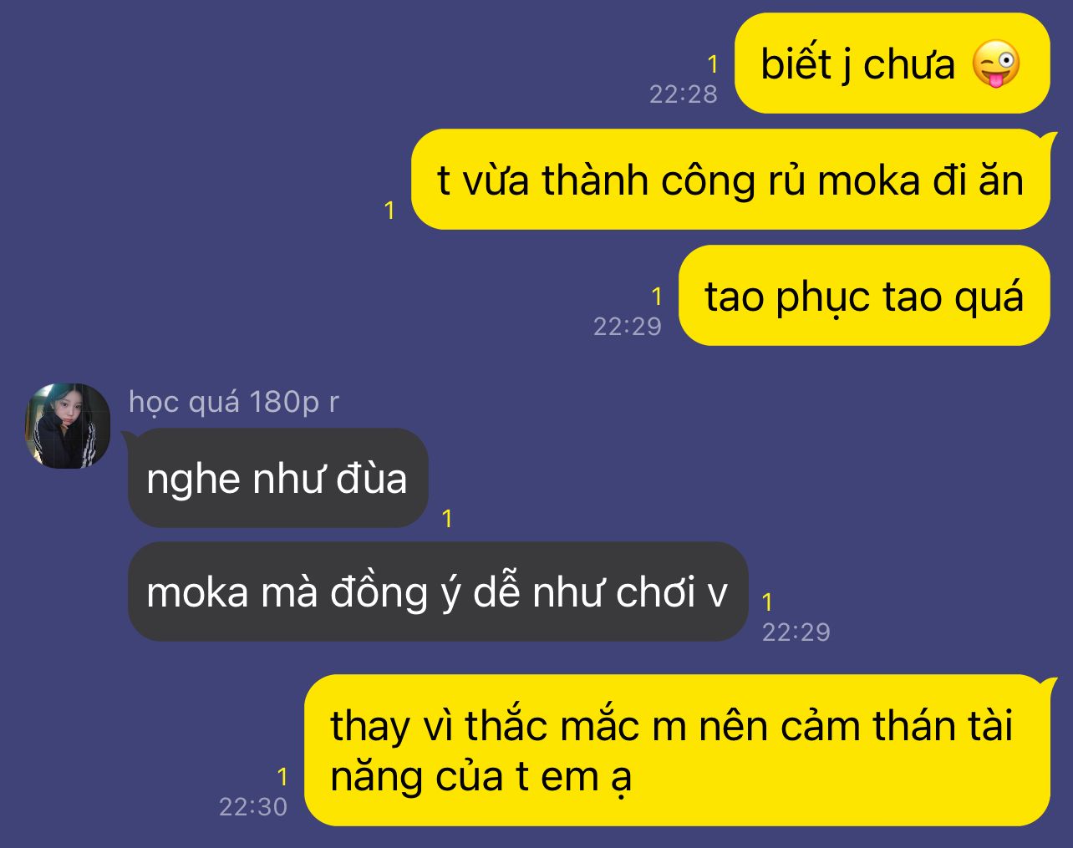Viewport: 1073px width, 848px height.
Task: Click 22:29 timestamp beside the gray moka message
Action: 796,632
